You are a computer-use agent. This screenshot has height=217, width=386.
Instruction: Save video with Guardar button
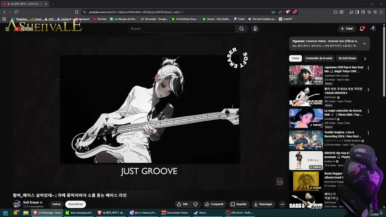click(239, 204)
